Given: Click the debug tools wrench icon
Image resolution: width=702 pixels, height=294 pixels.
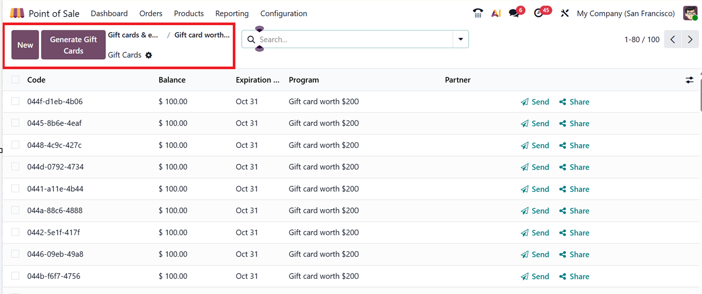Looking at the screenshot, I should point(565,13).
